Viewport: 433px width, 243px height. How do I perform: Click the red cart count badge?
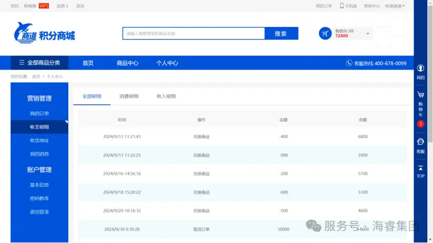point(420,124)
